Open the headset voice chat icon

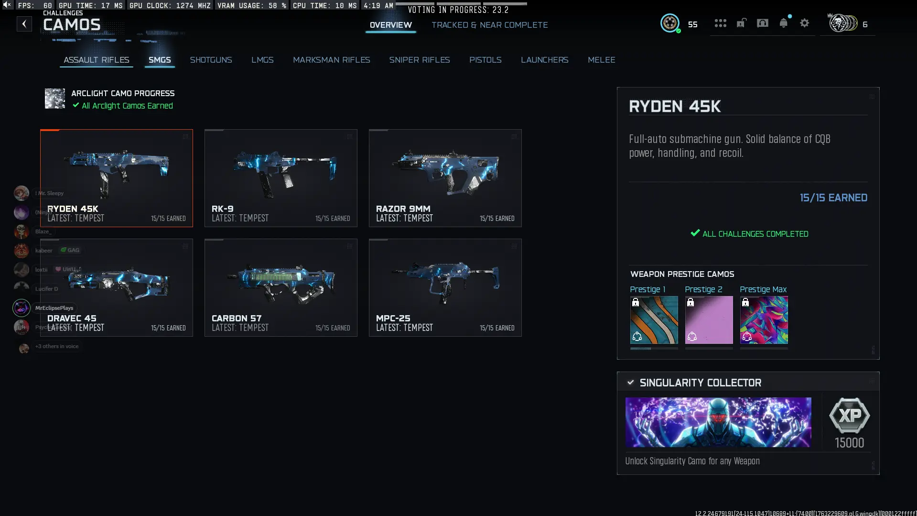pyautogui.click(x=763, y=23)
